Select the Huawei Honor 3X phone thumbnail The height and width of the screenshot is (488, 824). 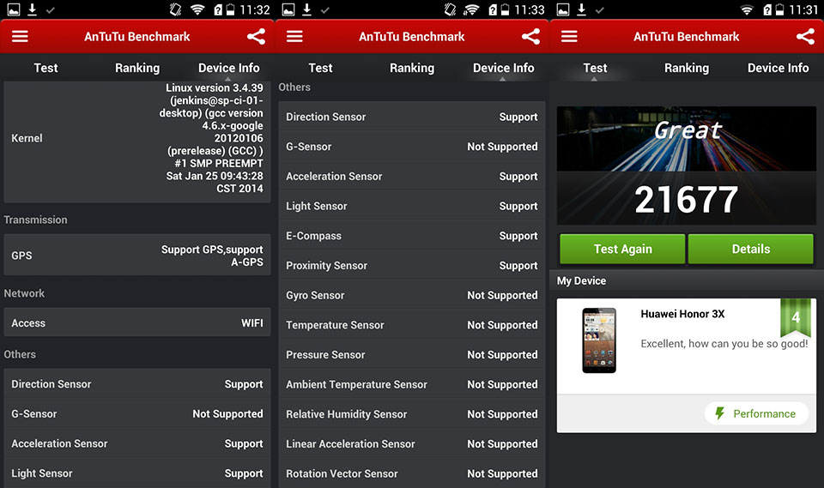pyautogui.click(x=598, y=340)
